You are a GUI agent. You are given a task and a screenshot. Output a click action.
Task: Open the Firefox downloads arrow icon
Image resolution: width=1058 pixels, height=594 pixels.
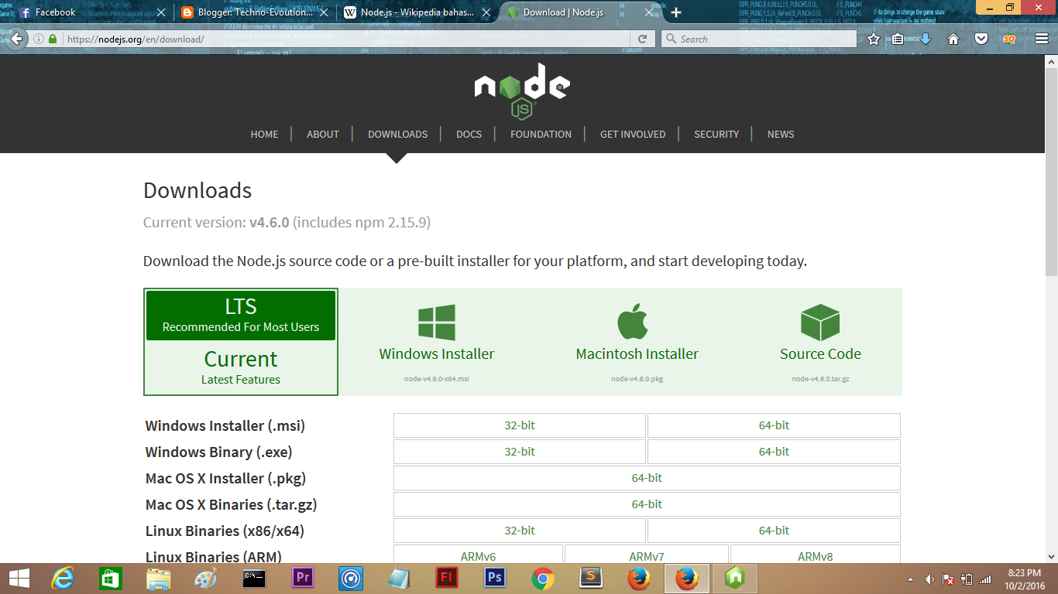click(x=925, y=39)
